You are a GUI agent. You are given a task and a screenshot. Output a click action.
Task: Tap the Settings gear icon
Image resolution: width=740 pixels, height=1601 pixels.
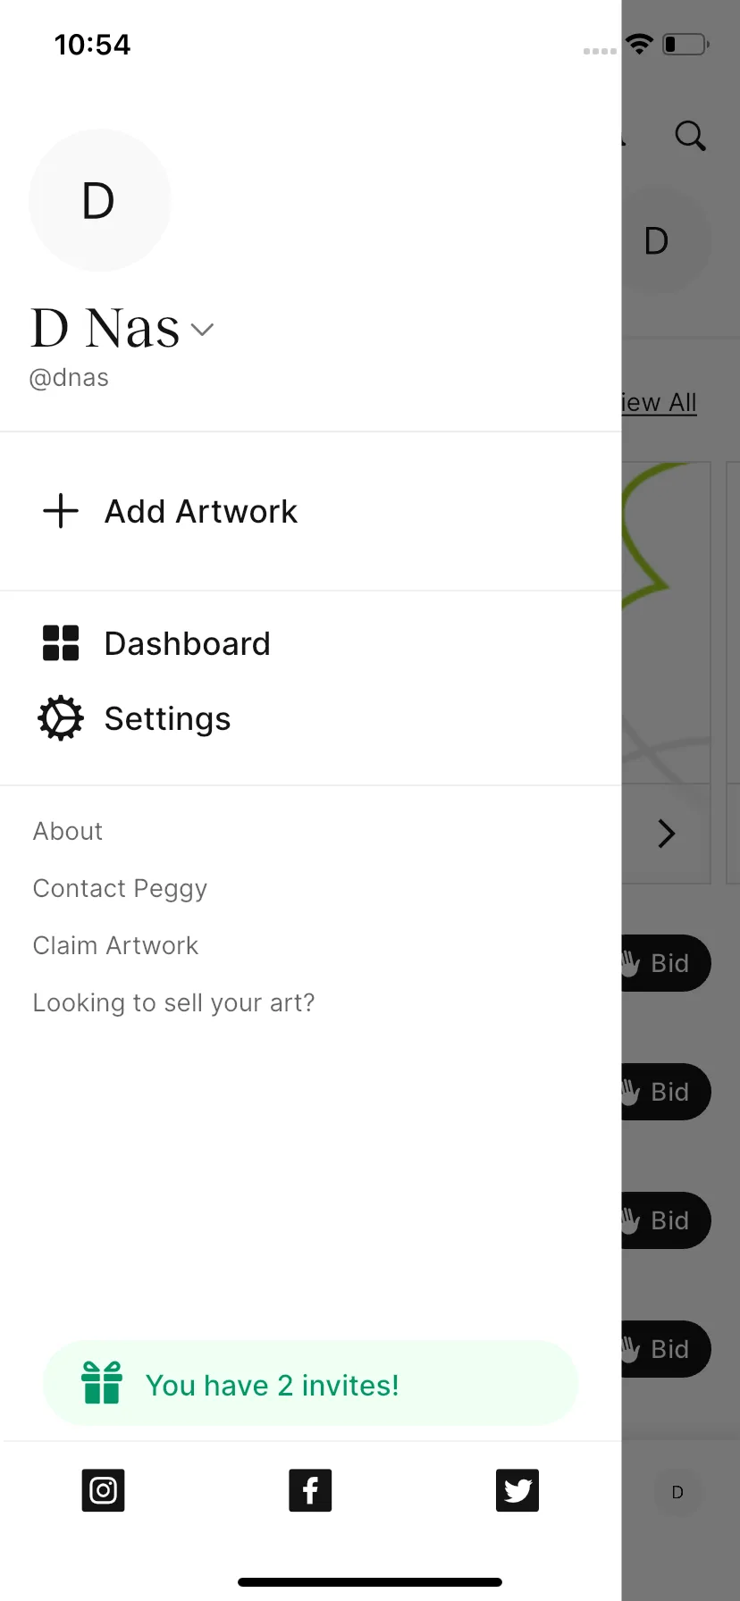61,718
